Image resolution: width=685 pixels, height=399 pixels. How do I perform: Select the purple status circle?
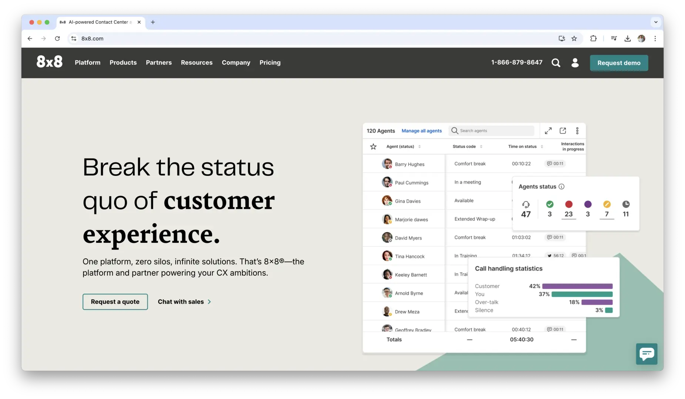pyautogui.click(x=588, y=204)
